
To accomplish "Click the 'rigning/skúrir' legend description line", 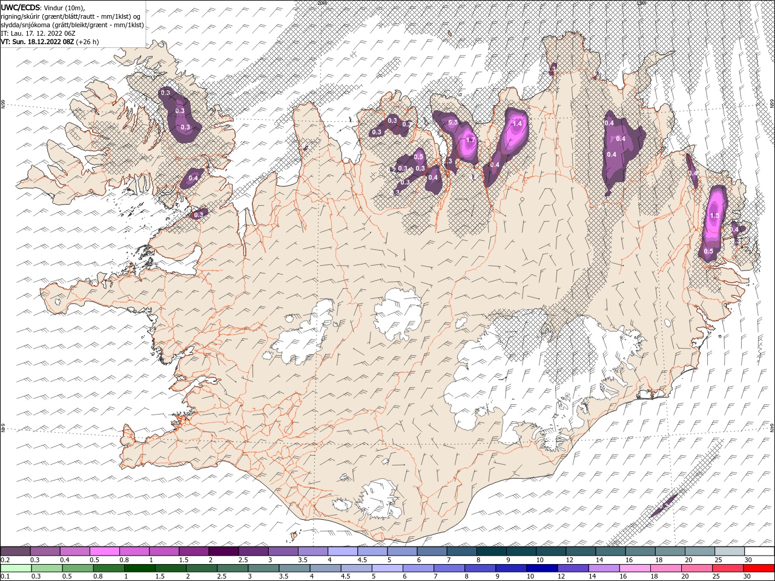I will (71, 16).
